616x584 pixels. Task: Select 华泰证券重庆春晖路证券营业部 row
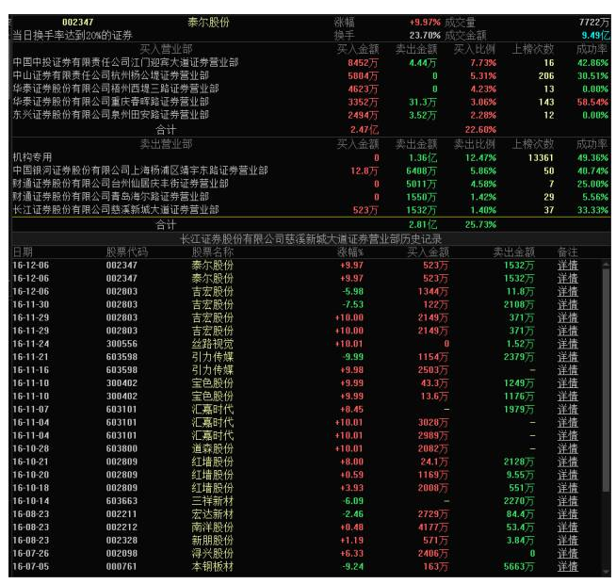tap(311, 102)
